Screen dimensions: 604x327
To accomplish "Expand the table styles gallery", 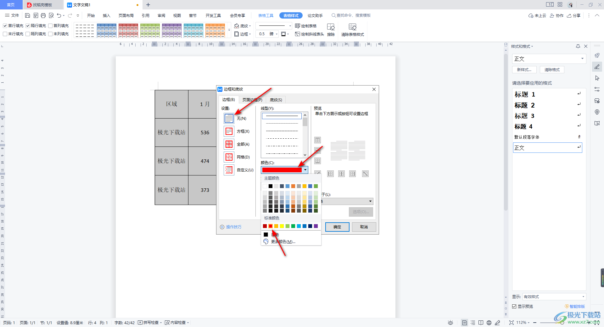I will (x=229, y=30).
